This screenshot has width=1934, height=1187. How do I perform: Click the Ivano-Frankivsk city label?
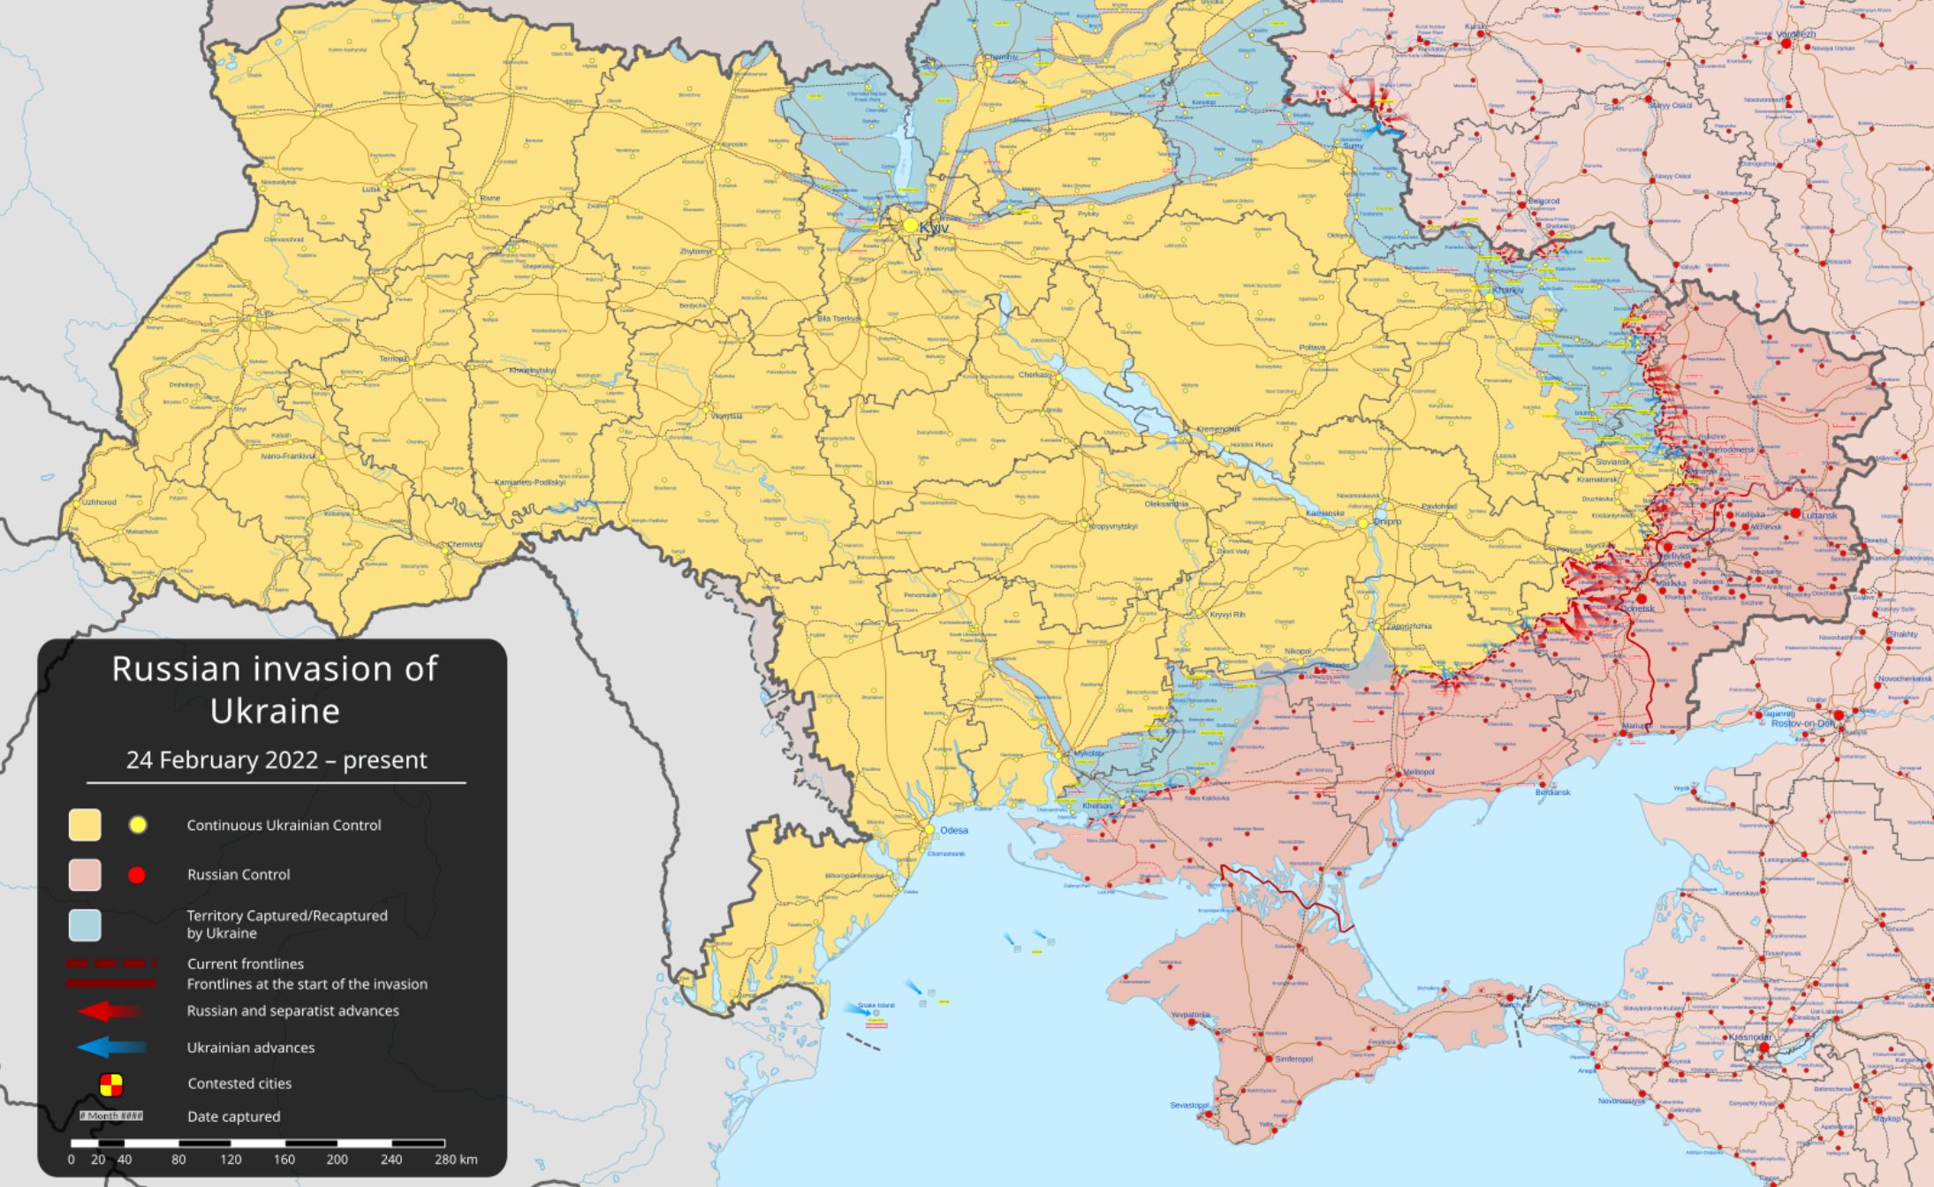click(289, 456)
